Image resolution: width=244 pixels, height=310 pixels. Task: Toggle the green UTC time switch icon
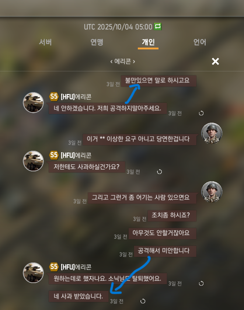pyautogui.click(x=158, y=27)
